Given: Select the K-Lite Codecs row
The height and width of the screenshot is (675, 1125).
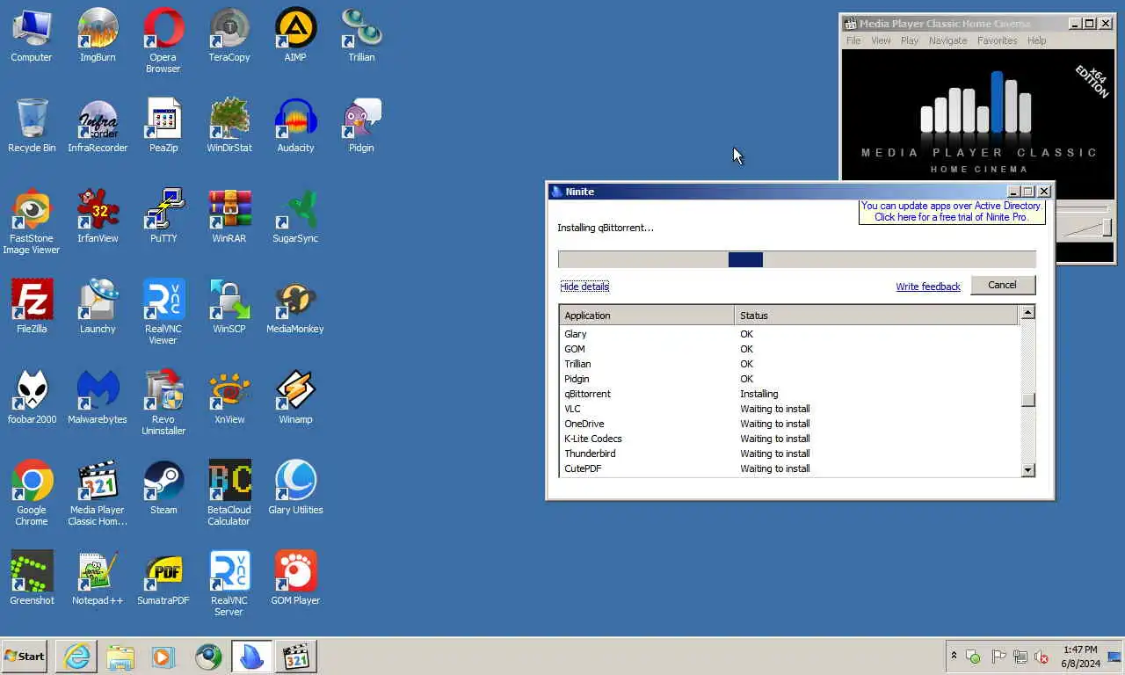Looking at the screenshot, I should tap(789, 439).
